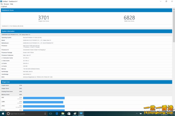Click the JPEG benchmark result bar

(x=44, y=106)
